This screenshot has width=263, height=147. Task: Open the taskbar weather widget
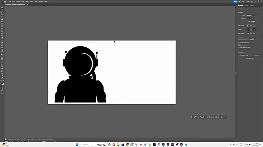point(5,145)
